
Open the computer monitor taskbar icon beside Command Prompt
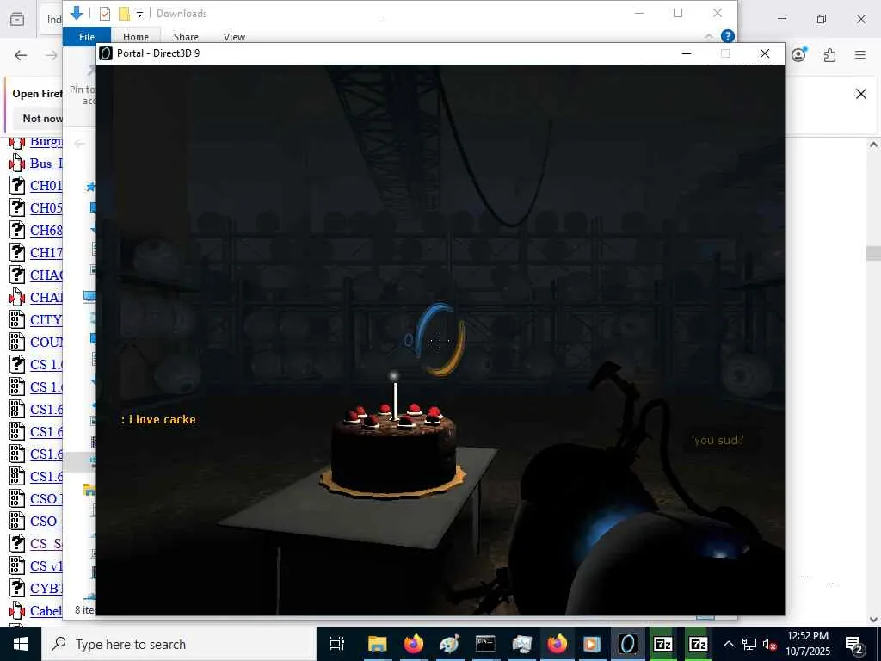coord(521,644)
